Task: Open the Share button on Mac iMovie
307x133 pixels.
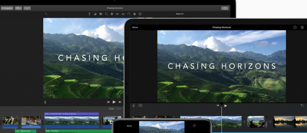Action: point(225,8)
